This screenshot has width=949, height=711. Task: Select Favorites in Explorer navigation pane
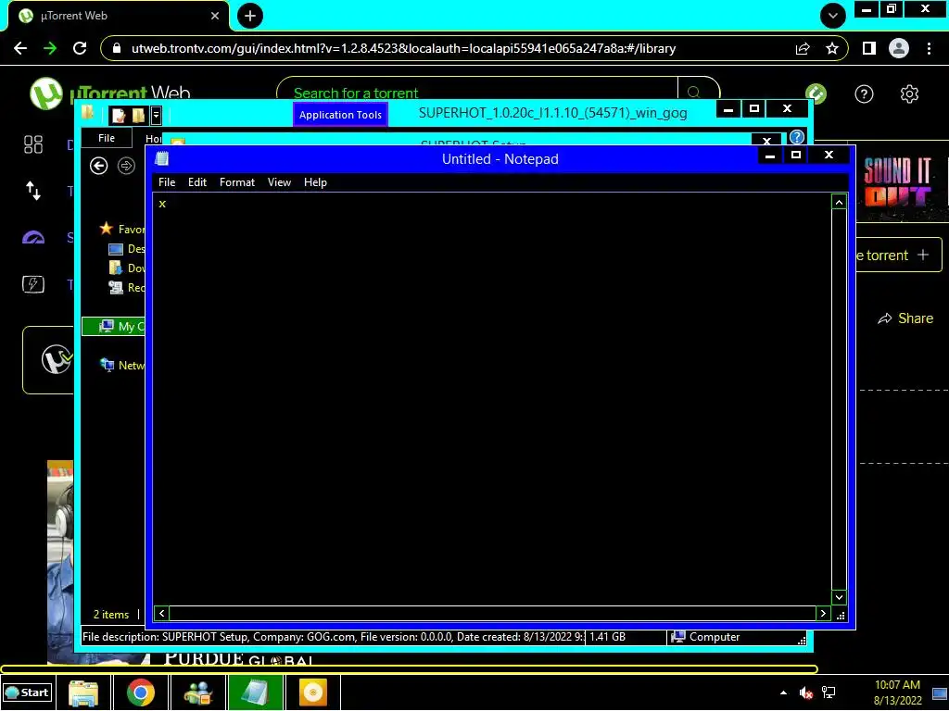click(123, 229)
